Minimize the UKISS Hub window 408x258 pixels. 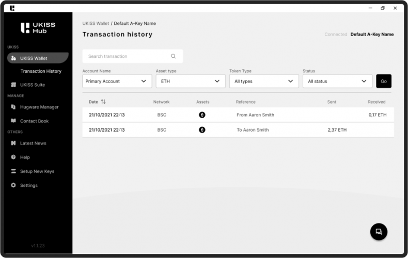click(370, 8)
